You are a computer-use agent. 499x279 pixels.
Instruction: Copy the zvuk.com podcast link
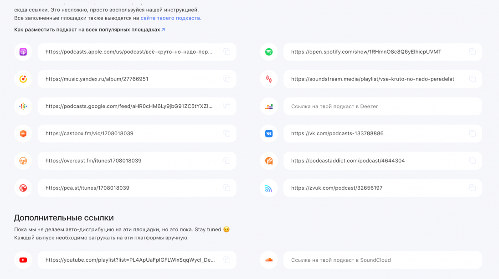point(473,188)
